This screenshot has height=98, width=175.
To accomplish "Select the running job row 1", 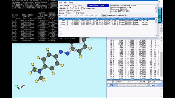I will point(107,19).
